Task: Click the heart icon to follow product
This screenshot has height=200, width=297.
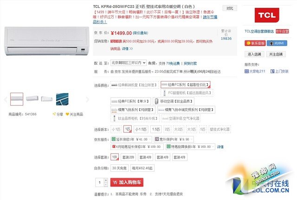Action: pyautogui.click(x=67, y=114)
